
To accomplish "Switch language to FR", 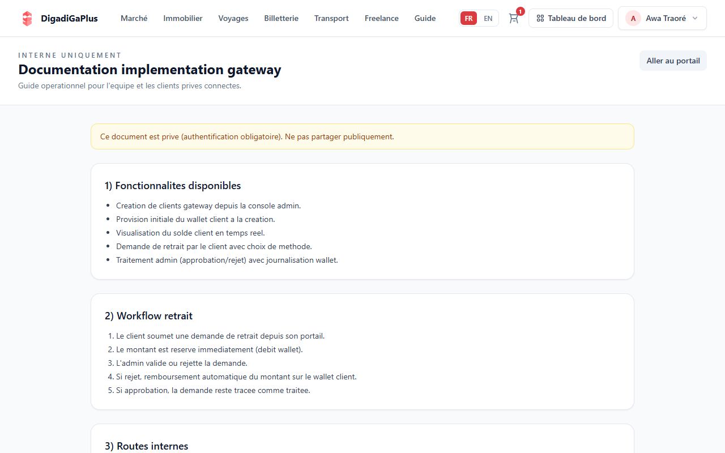I will point(468,18).
